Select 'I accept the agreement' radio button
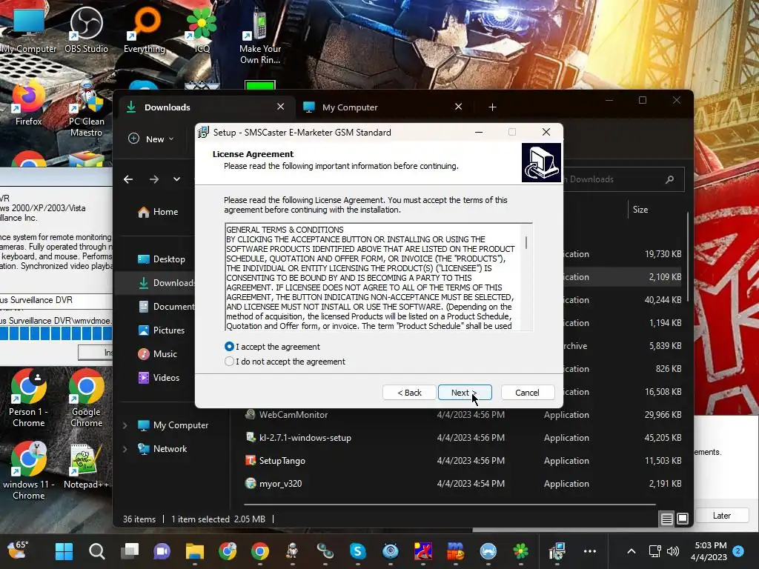 pos(230,347)
